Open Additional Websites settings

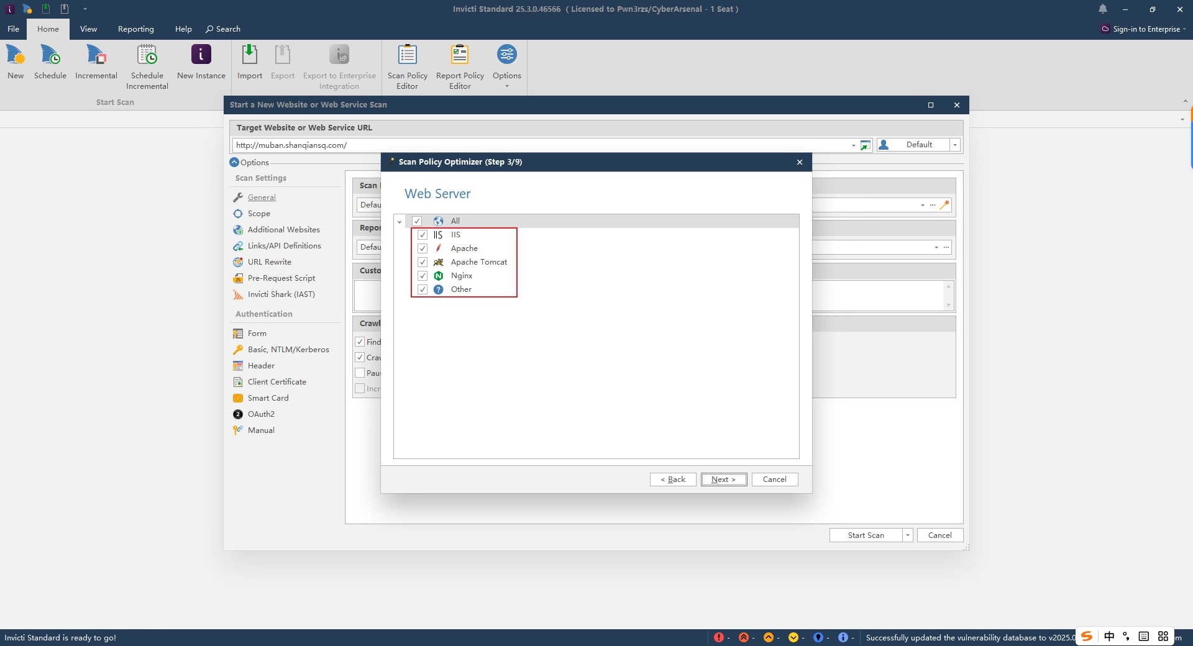click(283, 229)
